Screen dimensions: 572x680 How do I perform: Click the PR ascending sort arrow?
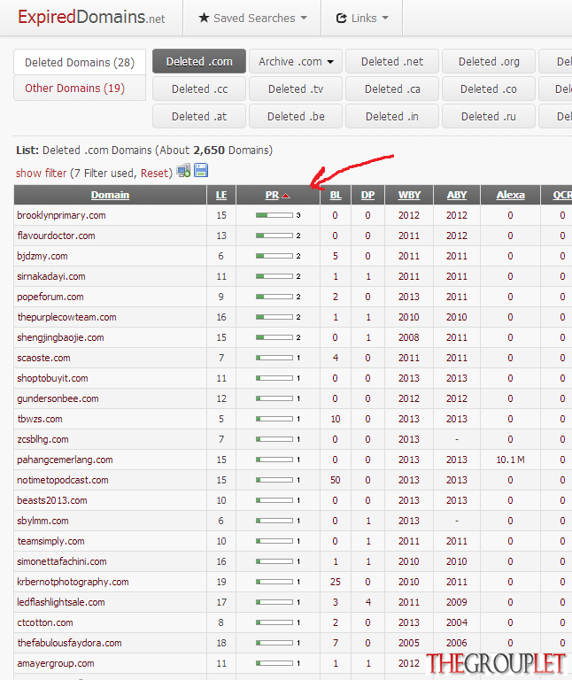286,196
